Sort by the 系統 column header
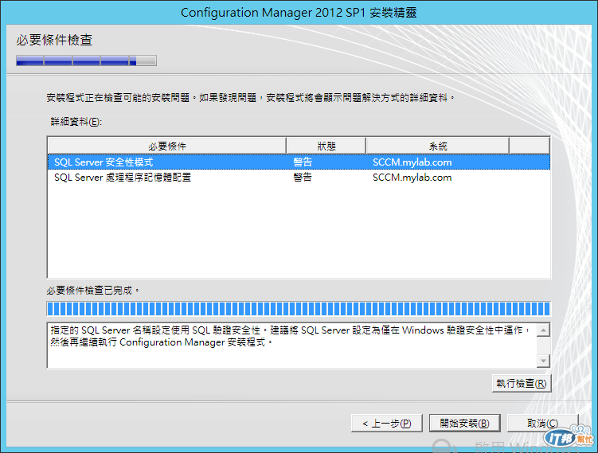The image size is (598, 453). (x=437, y=146)
